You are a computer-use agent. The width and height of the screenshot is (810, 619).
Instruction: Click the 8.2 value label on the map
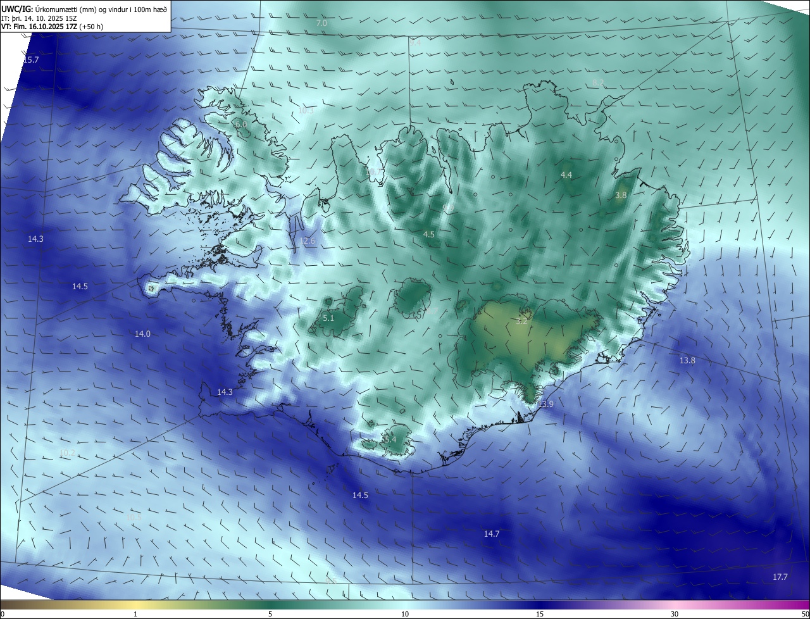[x=598, y=82]
